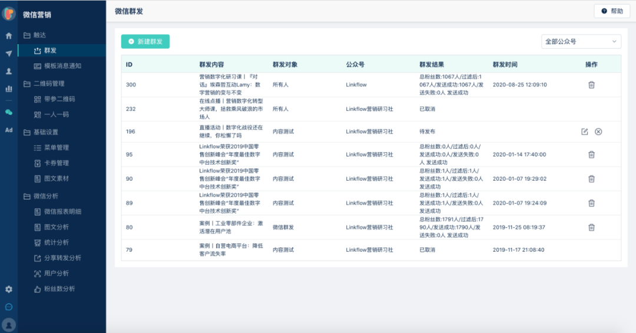Image resolution: width=636 pixels, height=333 pixels.
Task: Click timestamp 2019-11-17 21:08:40
Action: (518, 250)
